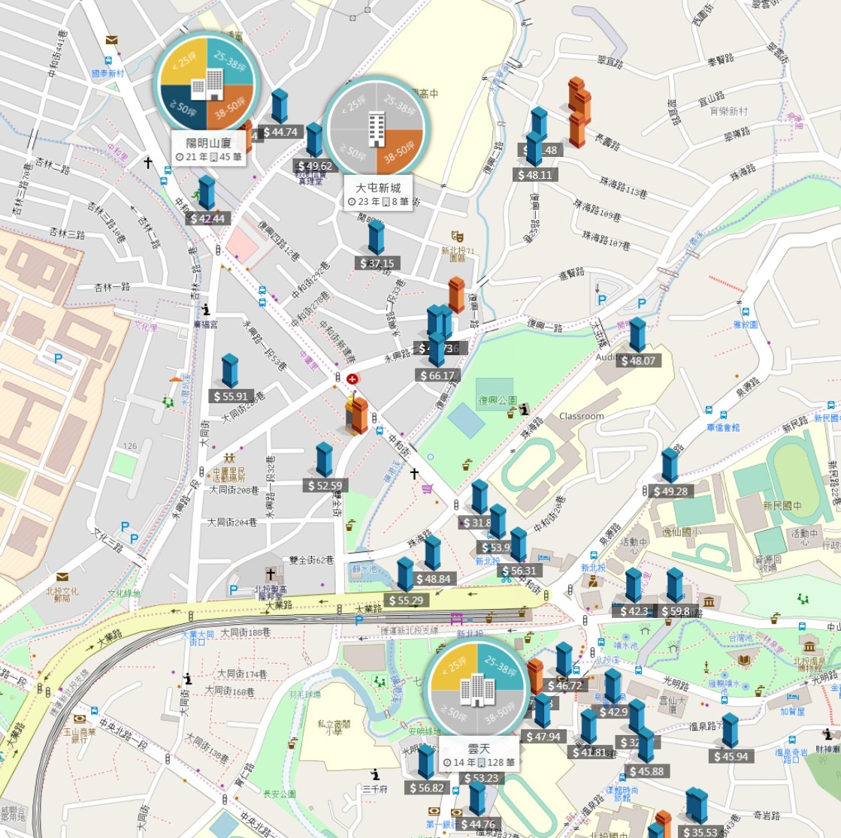This screenshot has height=838, width=841.
Task: Click the red cross hospital map icon
Action: coord(352,378)
